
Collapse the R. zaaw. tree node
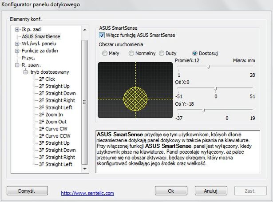17,65
